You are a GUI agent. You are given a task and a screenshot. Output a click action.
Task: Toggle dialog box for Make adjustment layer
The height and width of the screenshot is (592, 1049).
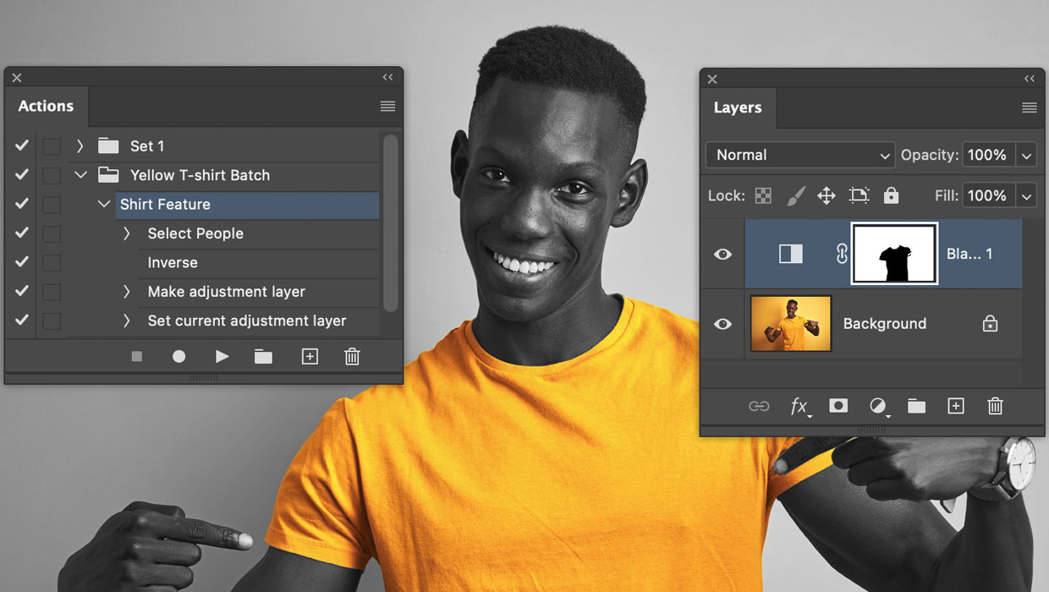[52, 292]
